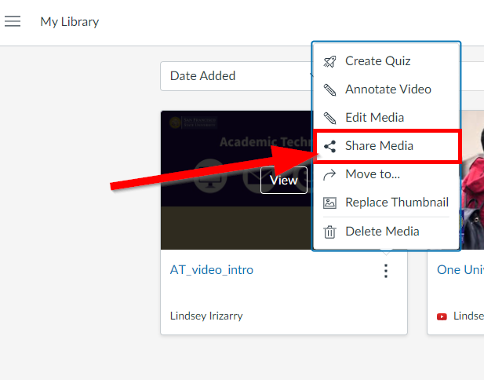Open the Date Added sort dropdown
This screenshot has height=380, width=484.
pyautogui.click(x=237, y=76)
